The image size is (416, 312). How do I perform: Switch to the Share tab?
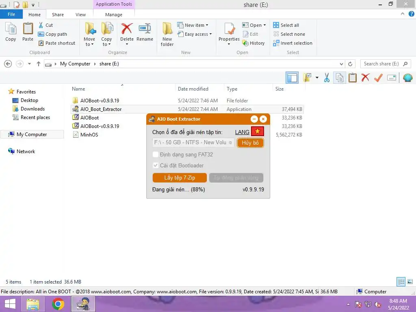coord(58,15)
